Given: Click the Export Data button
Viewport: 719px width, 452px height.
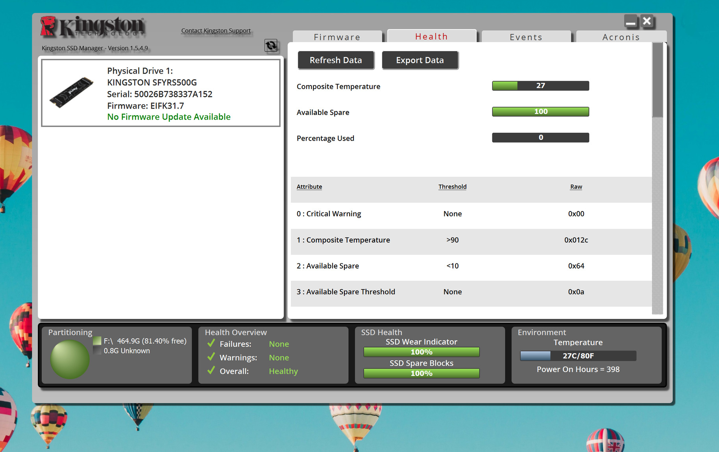Looking at the screenshot, I should (420, 60).
